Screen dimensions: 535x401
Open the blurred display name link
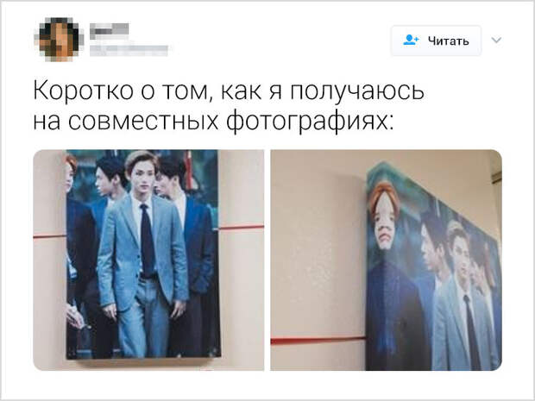[x=110, y=29]
